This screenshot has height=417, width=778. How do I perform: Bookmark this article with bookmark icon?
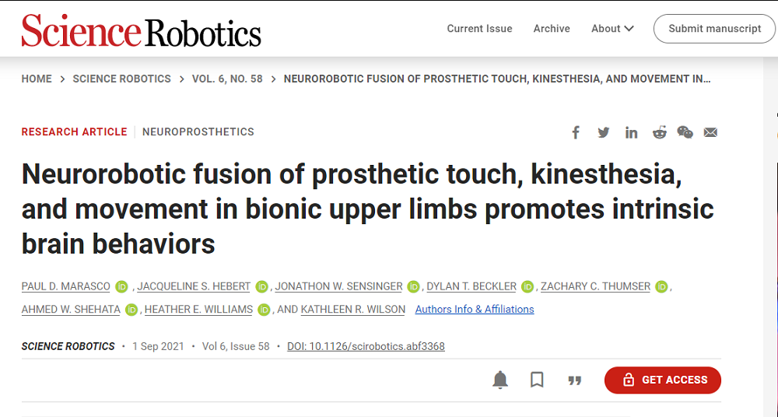[x=537, y=380]
